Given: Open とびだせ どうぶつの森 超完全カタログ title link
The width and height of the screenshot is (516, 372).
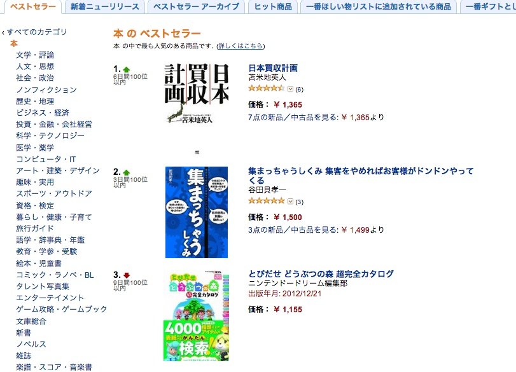Looking at the screenshot, I should (321, 273).
